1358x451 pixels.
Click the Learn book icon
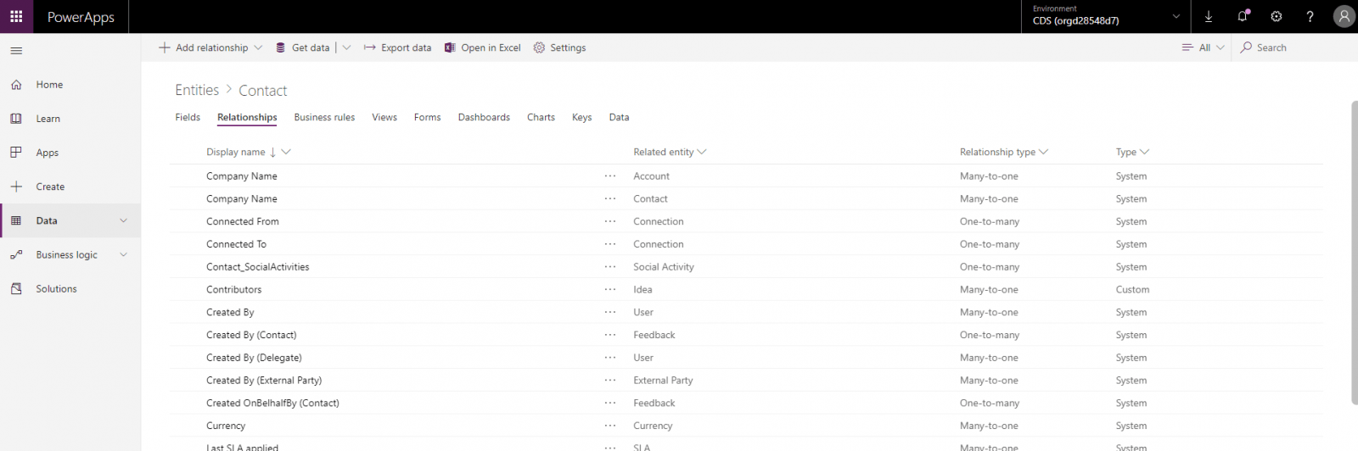coord(16,119)
